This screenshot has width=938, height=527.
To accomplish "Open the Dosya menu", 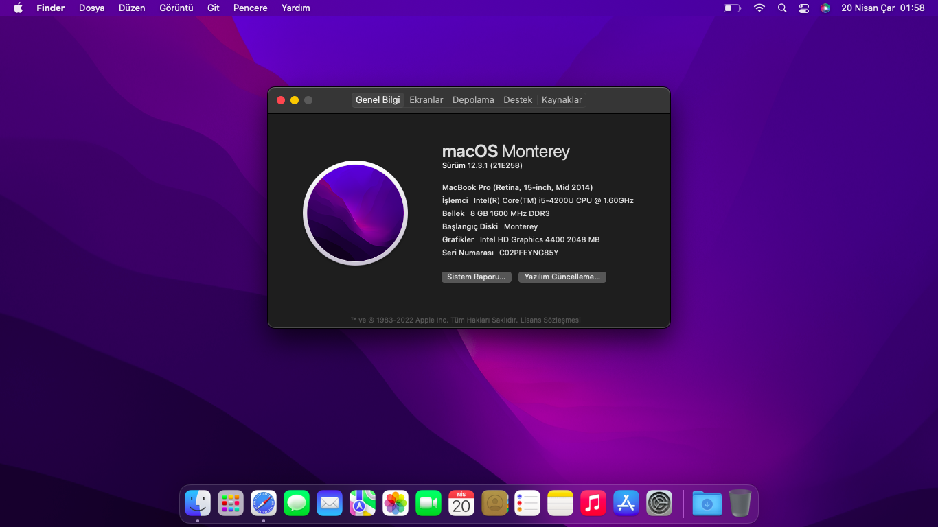I will pyautogui.click(x=92, y=8).
